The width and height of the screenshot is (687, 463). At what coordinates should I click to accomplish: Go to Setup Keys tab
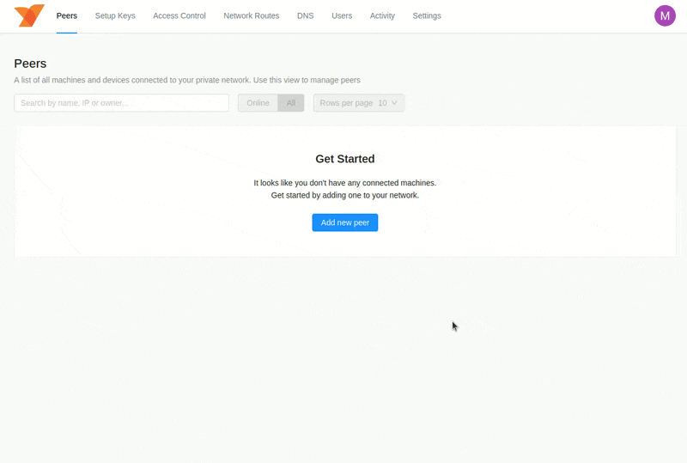pyautogui.click(x=115, y=15)
